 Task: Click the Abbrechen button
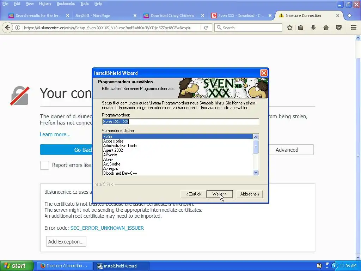click(x=250, y=194)
